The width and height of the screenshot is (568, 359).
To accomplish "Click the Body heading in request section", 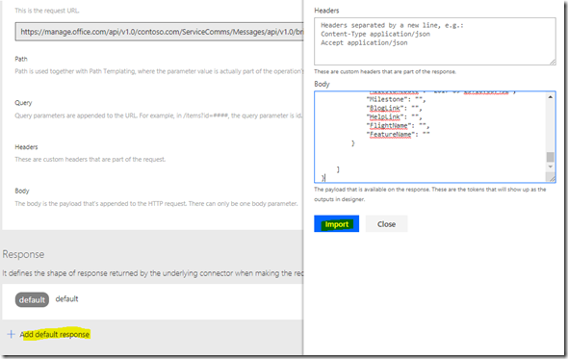I will pyautogui.click(x=22, y=191).
